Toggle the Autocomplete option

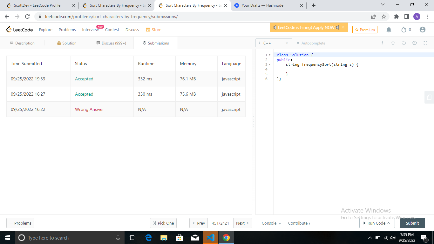coord(311,43)
